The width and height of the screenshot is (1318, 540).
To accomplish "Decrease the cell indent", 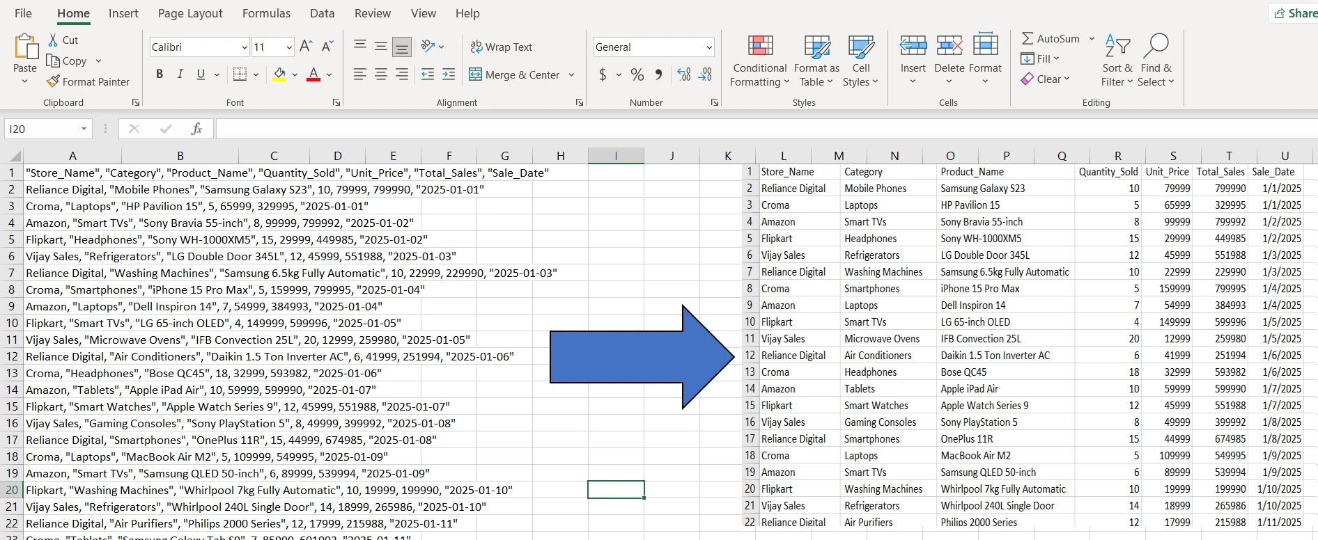I will [428, 74].
